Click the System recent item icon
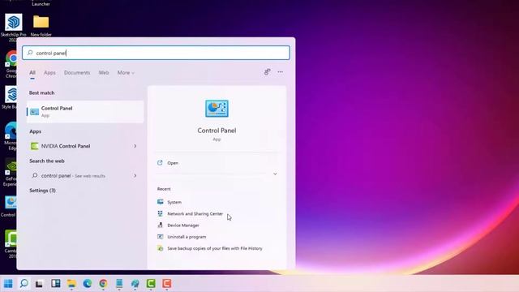Viewport: 519px width, 292px height. (x=161, y=202)
